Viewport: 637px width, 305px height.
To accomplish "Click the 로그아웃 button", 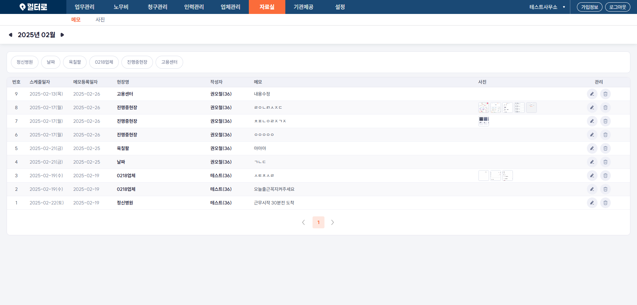I will click(617, 7).
